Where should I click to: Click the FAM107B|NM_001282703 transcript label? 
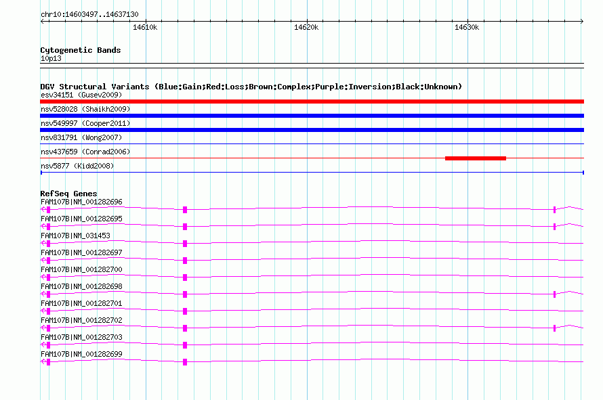[81, 337]
